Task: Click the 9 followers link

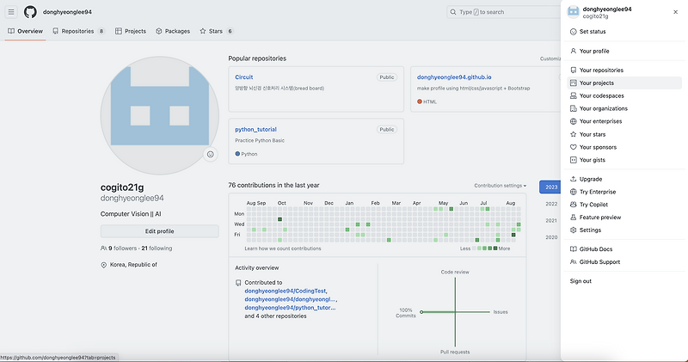Action: (123, 248)
